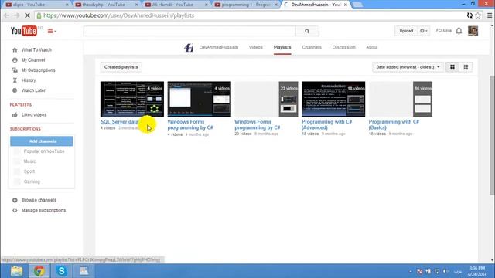This screenshot has height=278, width=495.
Task: Click the browser back arrow
Action: pos(7,15)
